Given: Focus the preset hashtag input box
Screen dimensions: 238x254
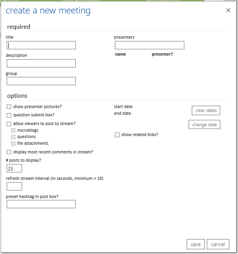Looking at the screenshot, I should coord(41,204).
